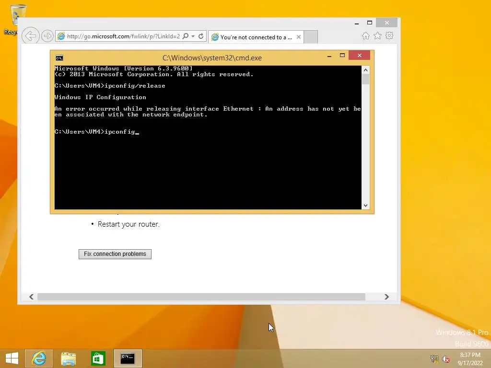Click 'Restart your router.' text
The height and width of the screenshot is (368, 491).
tap(129, 224)
